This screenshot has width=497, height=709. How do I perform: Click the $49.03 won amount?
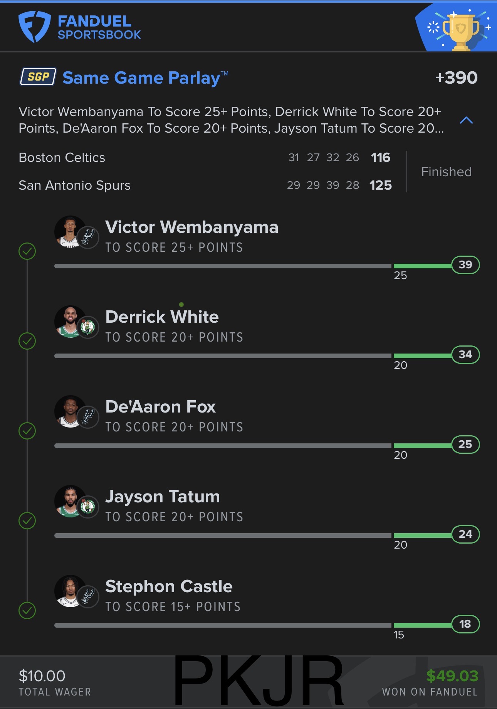coord(452,676)
